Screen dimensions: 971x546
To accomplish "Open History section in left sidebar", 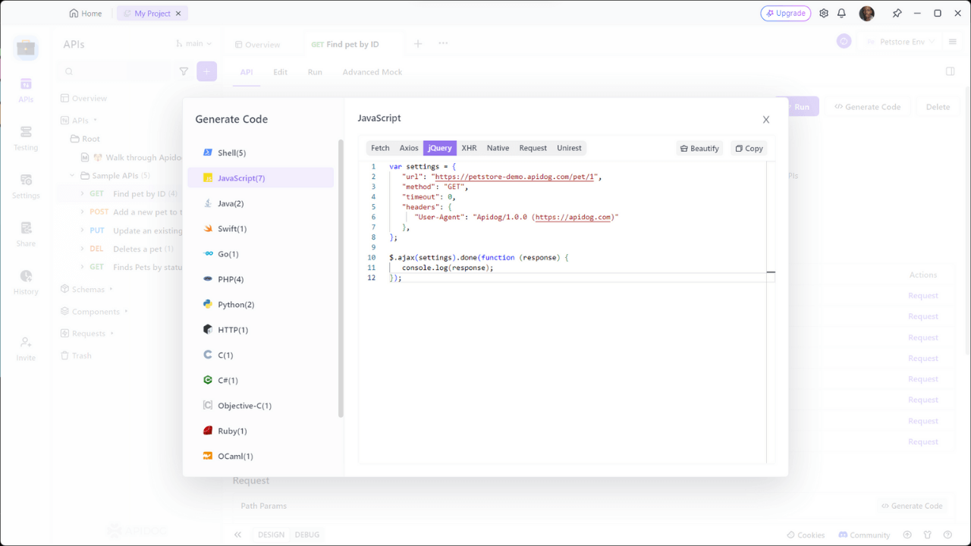I will [x=26, y=282].
